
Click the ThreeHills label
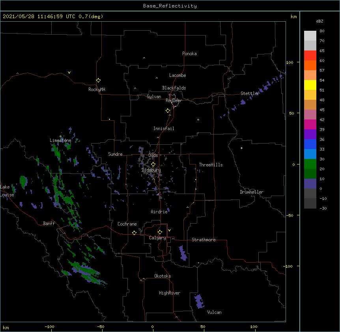[211, 165]
